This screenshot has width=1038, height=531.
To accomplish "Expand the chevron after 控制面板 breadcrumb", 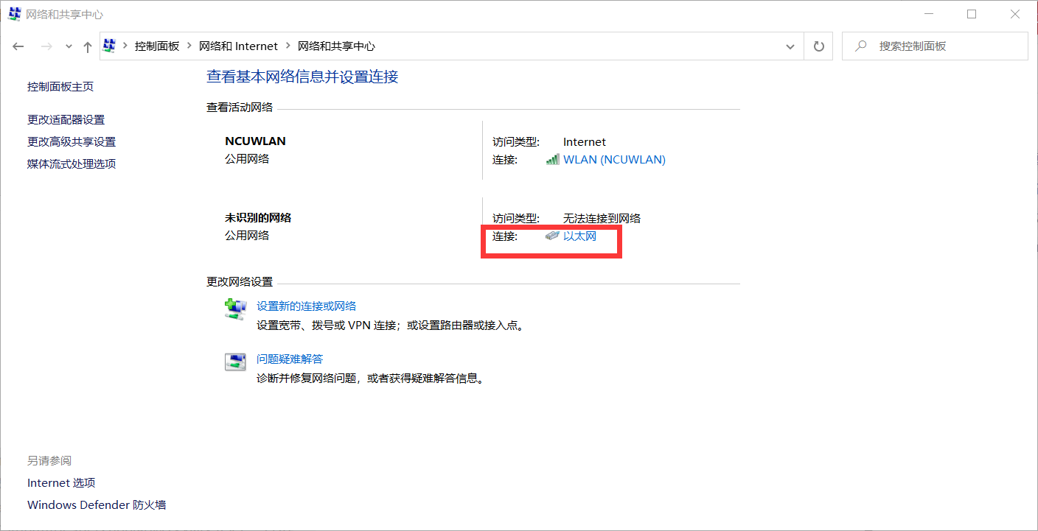I will pos(189,46).
